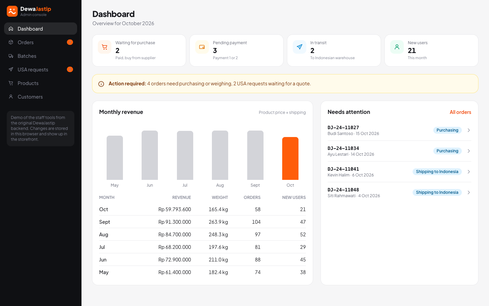489x306 pixels.
Task: Click the 211.0 kg cell in Jun row
Action: click(218, 260)
